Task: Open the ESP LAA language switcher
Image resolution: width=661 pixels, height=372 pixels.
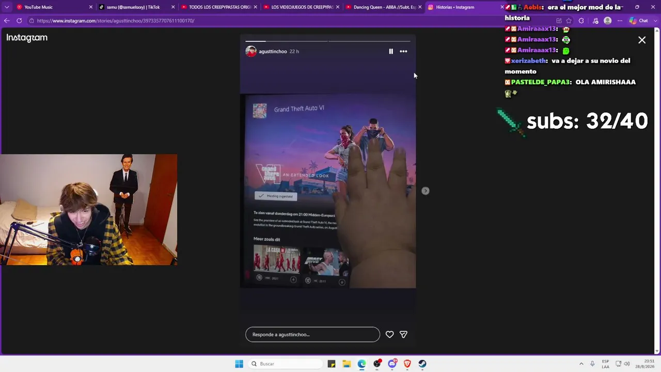Action: click(x=605, y=364)
